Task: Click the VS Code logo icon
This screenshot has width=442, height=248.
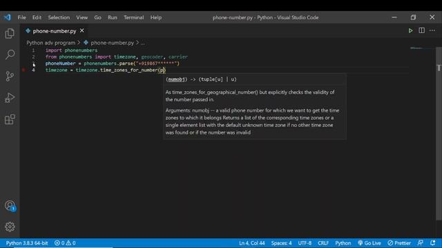Action: click(x=7, y=17)
